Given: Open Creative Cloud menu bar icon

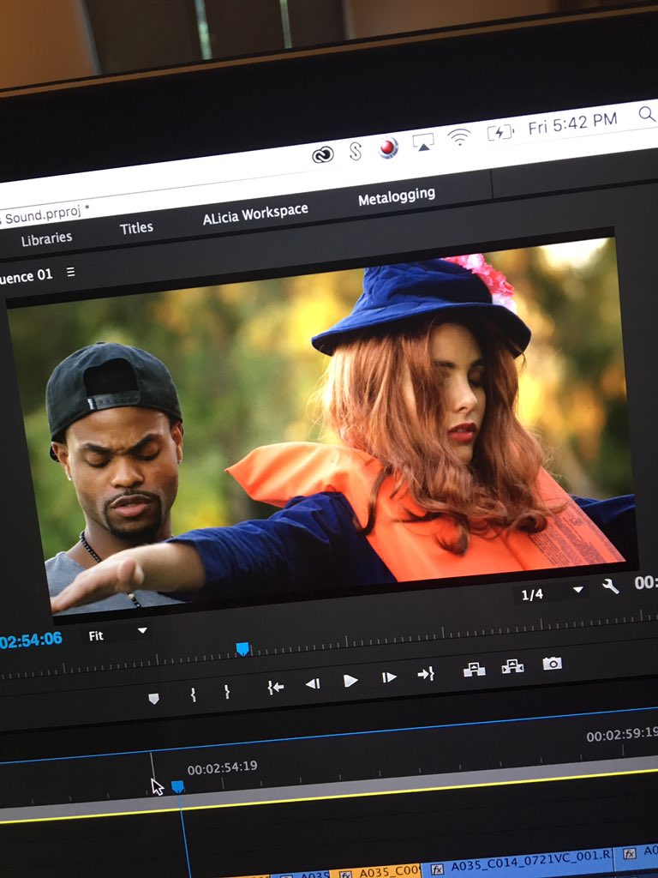Looking at the screenshot, I should click(x=323, y=154).
